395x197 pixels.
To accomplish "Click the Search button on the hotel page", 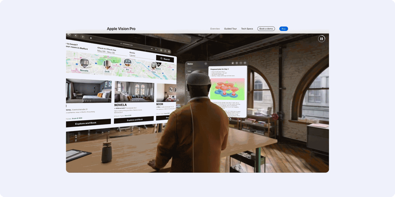I will point(165,59).
